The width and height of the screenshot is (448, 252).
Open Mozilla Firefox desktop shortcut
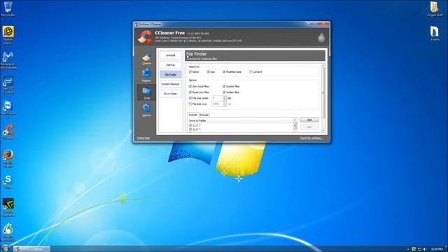point(8,158)
